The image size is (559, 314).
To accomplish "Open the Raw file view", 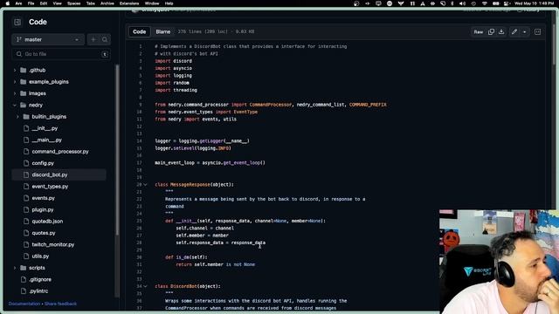I will (x=478, y=31).
